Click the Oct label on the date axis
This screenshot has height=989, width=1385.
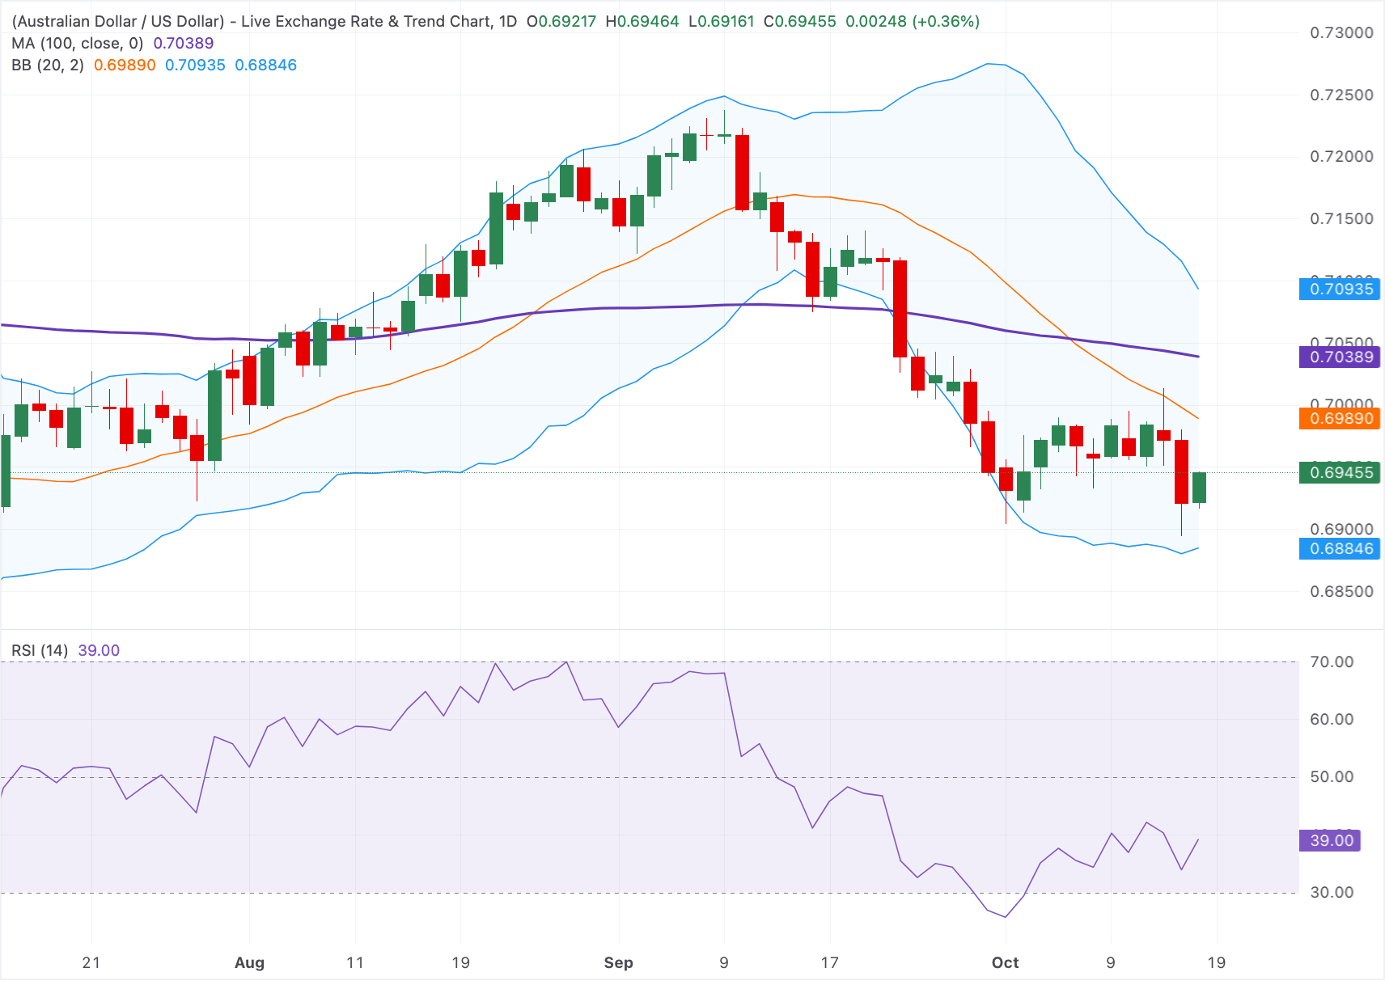pos(1005,962)
